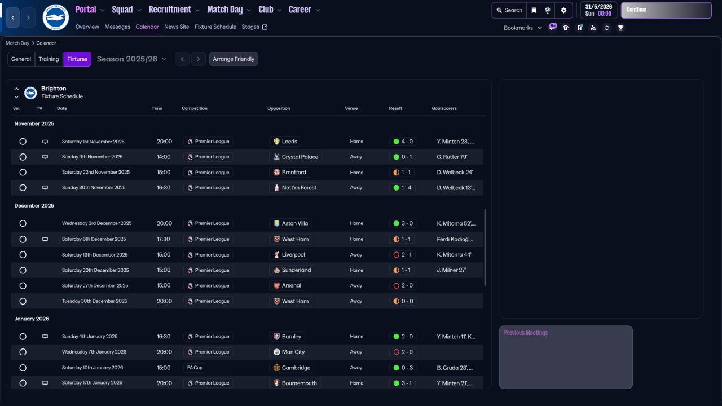This screenshot has width=722, height=406.
Task: Open the 9+ notifications speech bubble
Action: (x=552, y=27)
